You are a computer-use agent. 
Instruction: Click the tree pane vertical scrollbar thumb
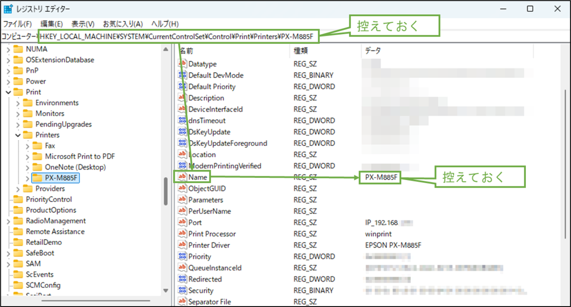pos(166,192)
